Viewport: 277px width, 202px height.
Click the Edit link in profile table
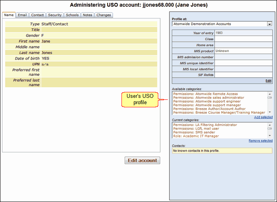(268, 80)
